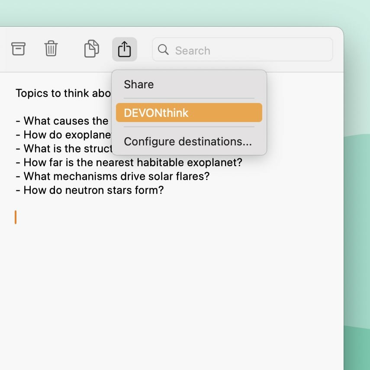Click the nearest habitable exoplanet line
Viewport: 370px width, 370px height.
[132, 162]
